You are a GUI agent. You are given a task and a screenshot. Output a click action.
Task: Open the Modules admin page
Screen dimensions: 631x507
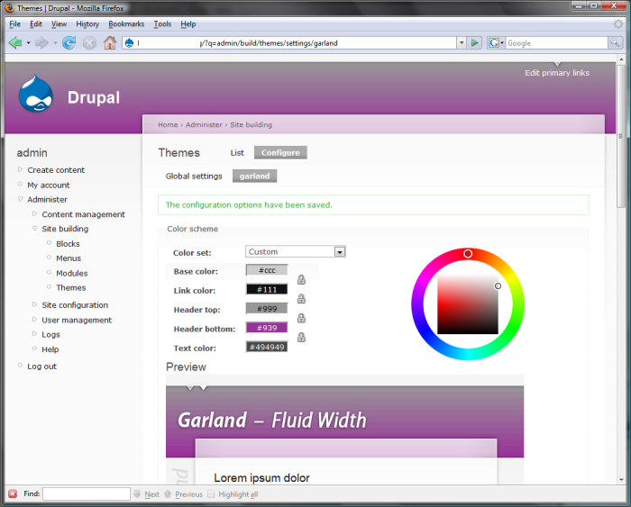(71, 273)
